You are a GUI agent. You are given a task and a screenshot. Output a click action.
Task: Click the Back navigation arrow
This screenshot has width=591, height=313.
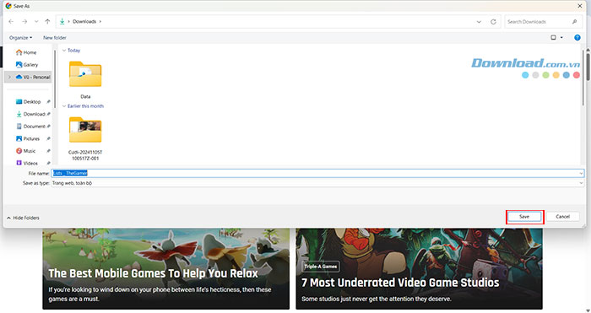pos(11,22)
